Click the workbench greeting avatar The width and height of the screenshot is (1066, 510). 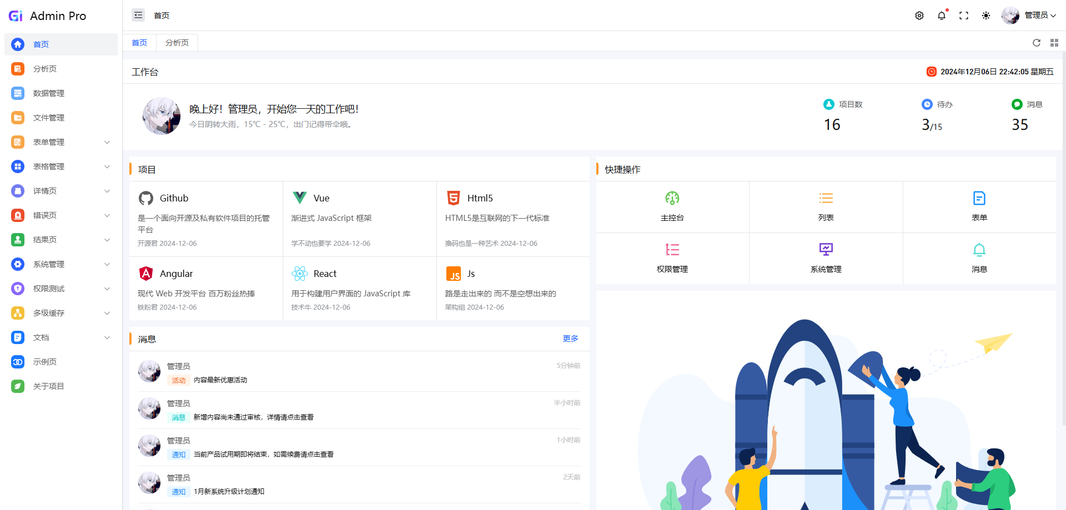tap(162, 116)
